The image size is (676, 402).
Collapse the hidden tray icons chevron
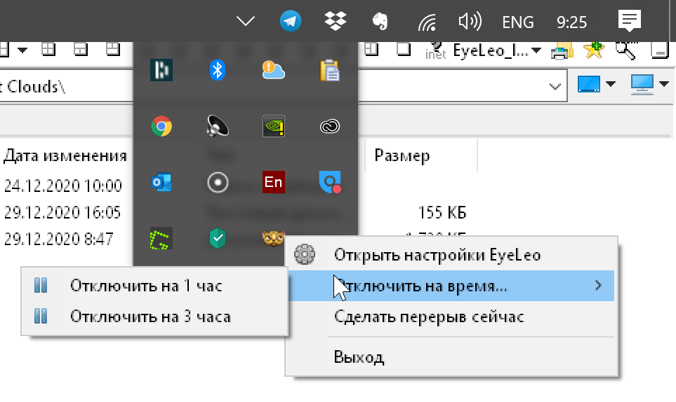[246, 21]
